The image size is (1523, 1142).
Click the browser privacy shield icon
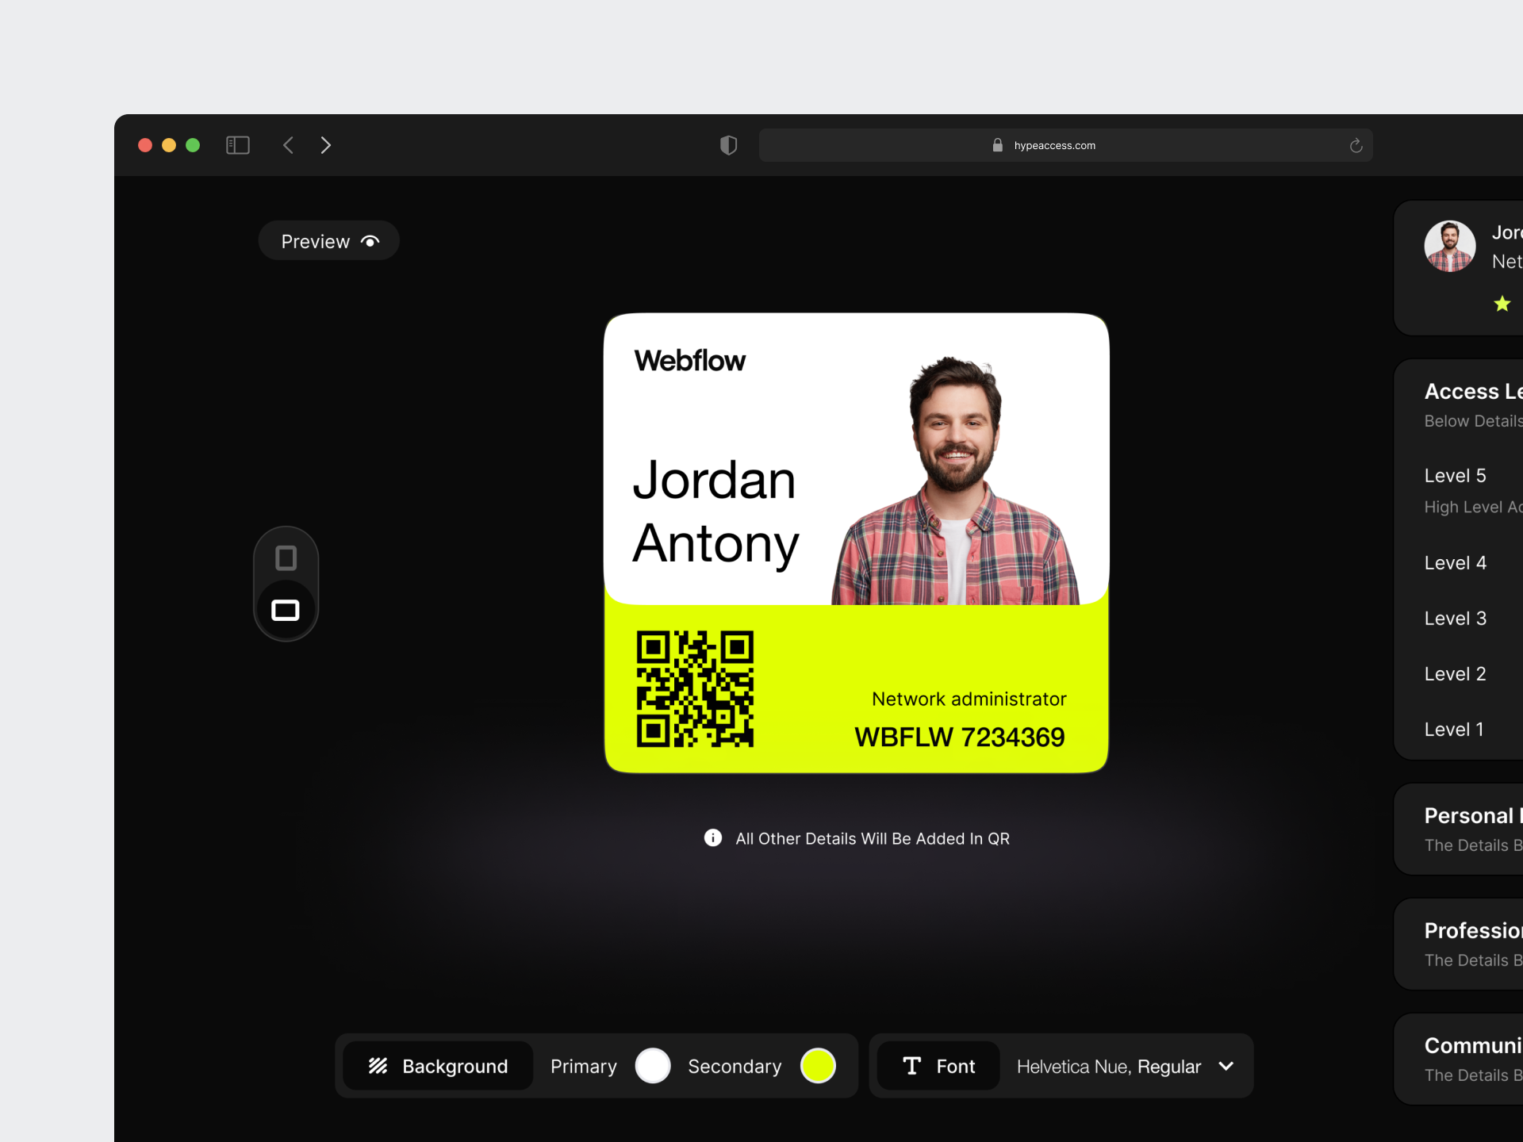click(727, 145)
